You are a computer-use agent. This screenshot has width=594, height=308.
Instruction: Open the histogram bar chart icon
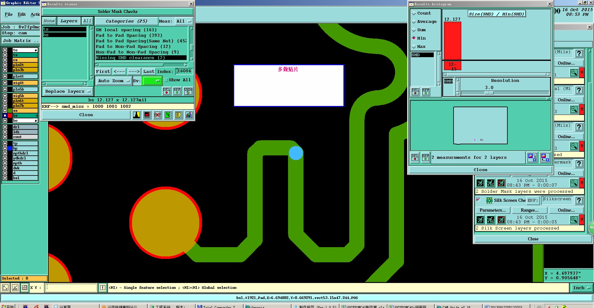pyautogui.click(x=189, y=115)
